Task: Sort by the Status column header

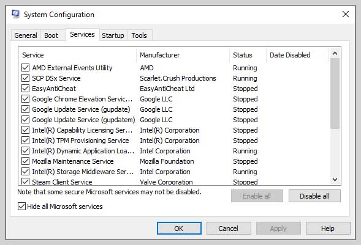Action: click(248, 55)
